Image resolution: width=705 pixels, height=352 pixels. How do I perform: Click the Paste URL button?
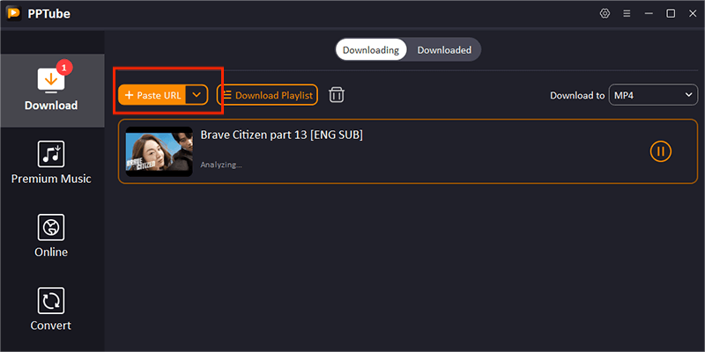click(x=152, y=95)
